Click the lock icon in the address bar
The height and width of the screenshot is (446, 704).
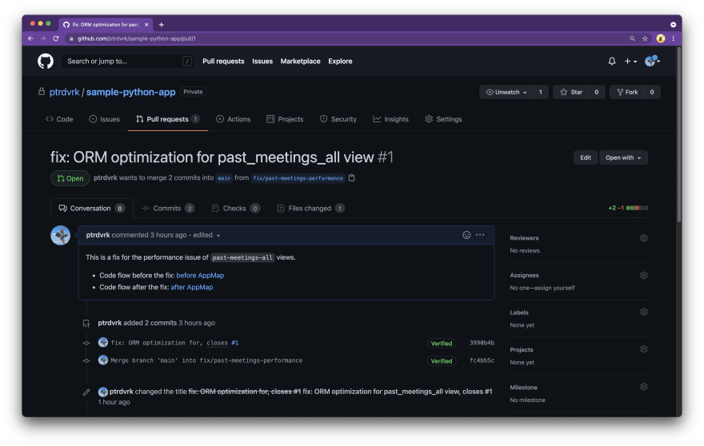tap(71, 38)
